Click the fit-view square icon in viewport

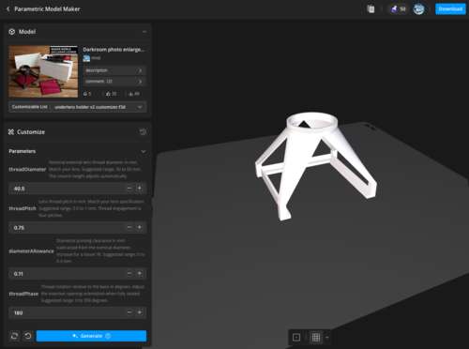296,337
